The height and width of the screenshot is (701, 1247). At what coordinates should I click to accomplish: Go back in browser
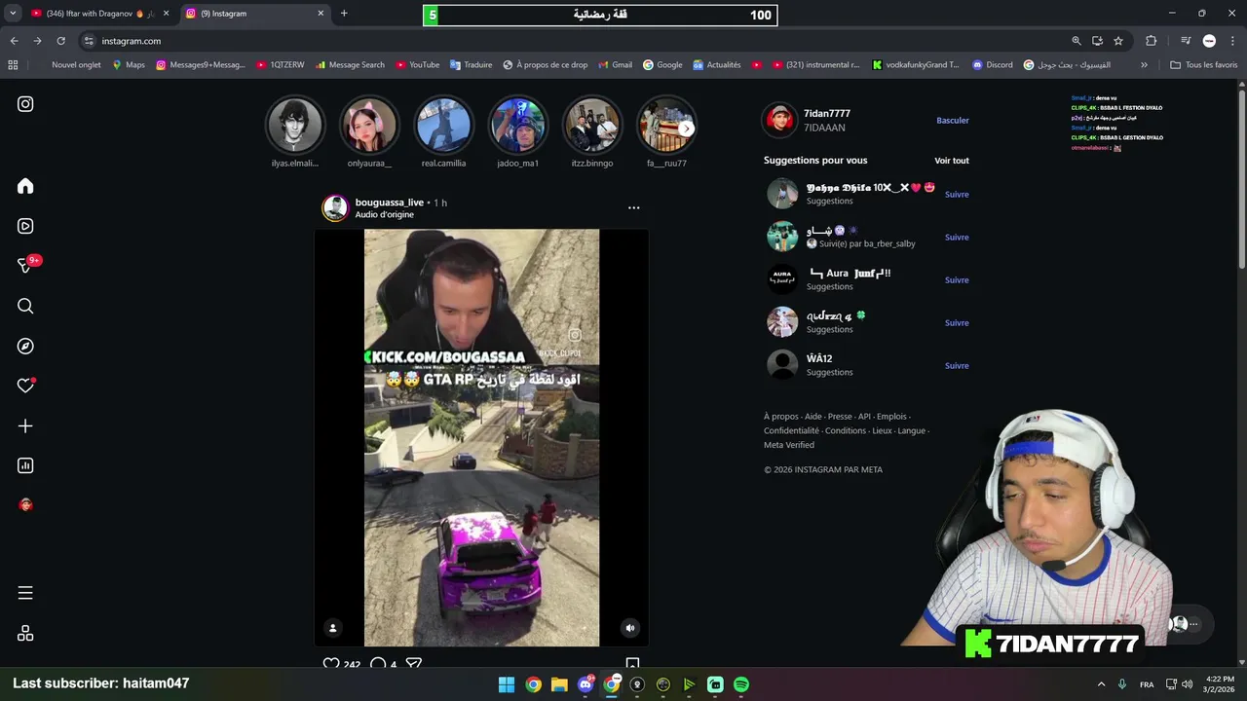pos(14,41)
